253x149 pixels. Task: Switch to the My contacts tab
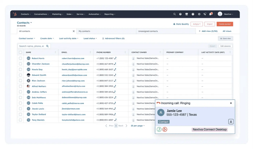(x=106, y=31)
